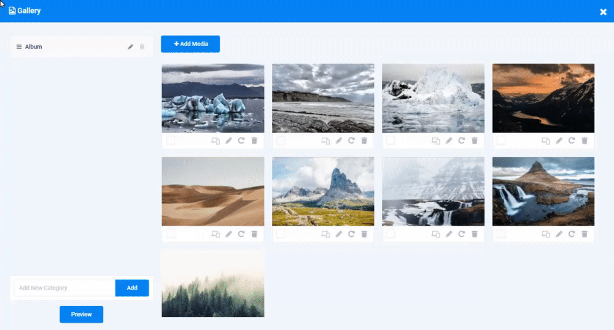Edit the white glacier image
The width and height of the screenshot is (614, 330).
pos(449,140)
